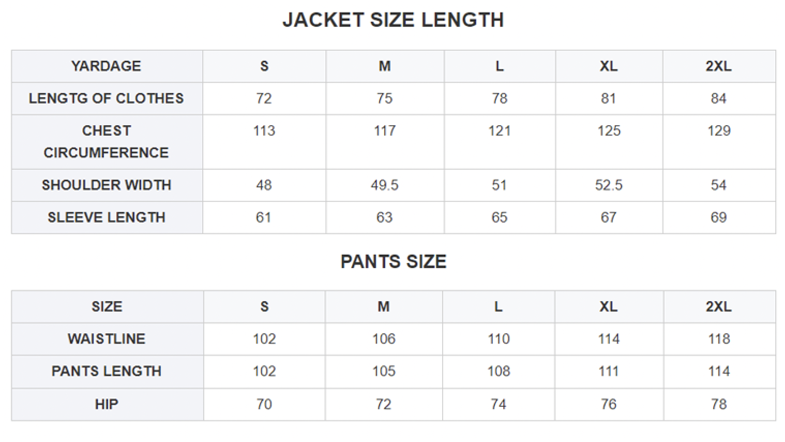
Task: Click the shoulder width value 49.5
Action: 384,185
